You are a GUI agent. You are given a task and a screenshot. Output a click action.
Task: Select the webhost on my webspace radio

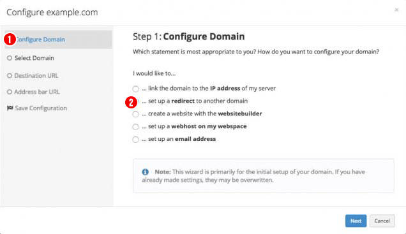pyautogui.click(x=136, y=127)
